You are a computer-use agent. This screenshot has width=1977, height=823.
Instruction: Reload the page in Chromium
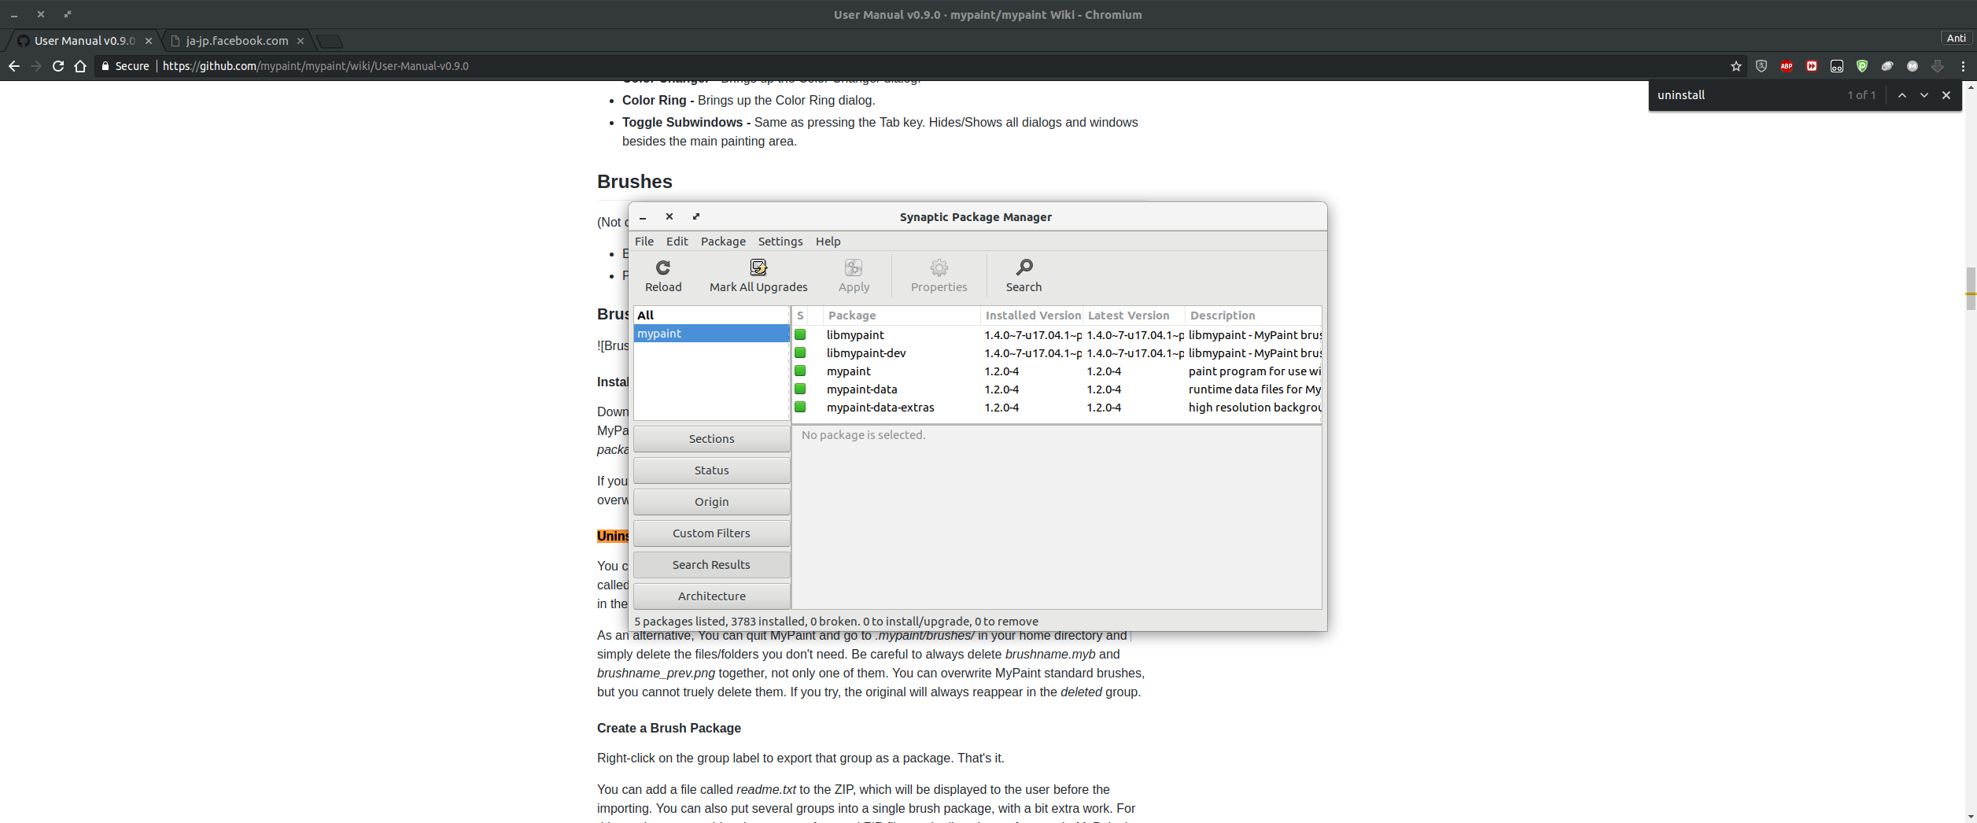(58, 66)
